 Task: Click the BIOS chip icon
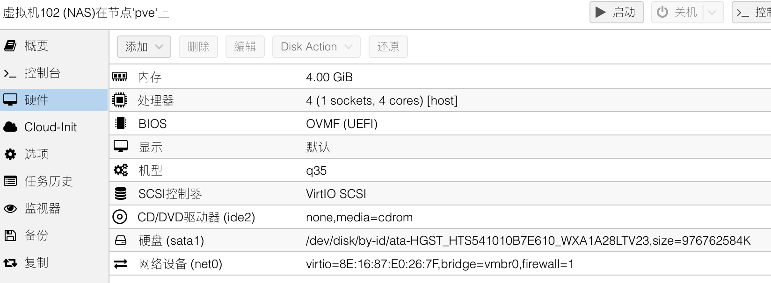tap(120, 123)
